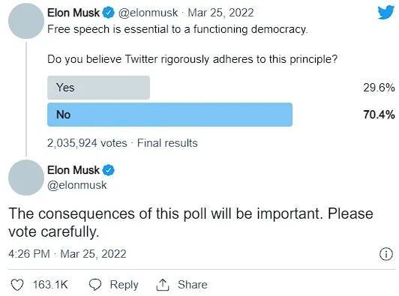
Task: Click the Reply button label
Action: click(124, 285)
